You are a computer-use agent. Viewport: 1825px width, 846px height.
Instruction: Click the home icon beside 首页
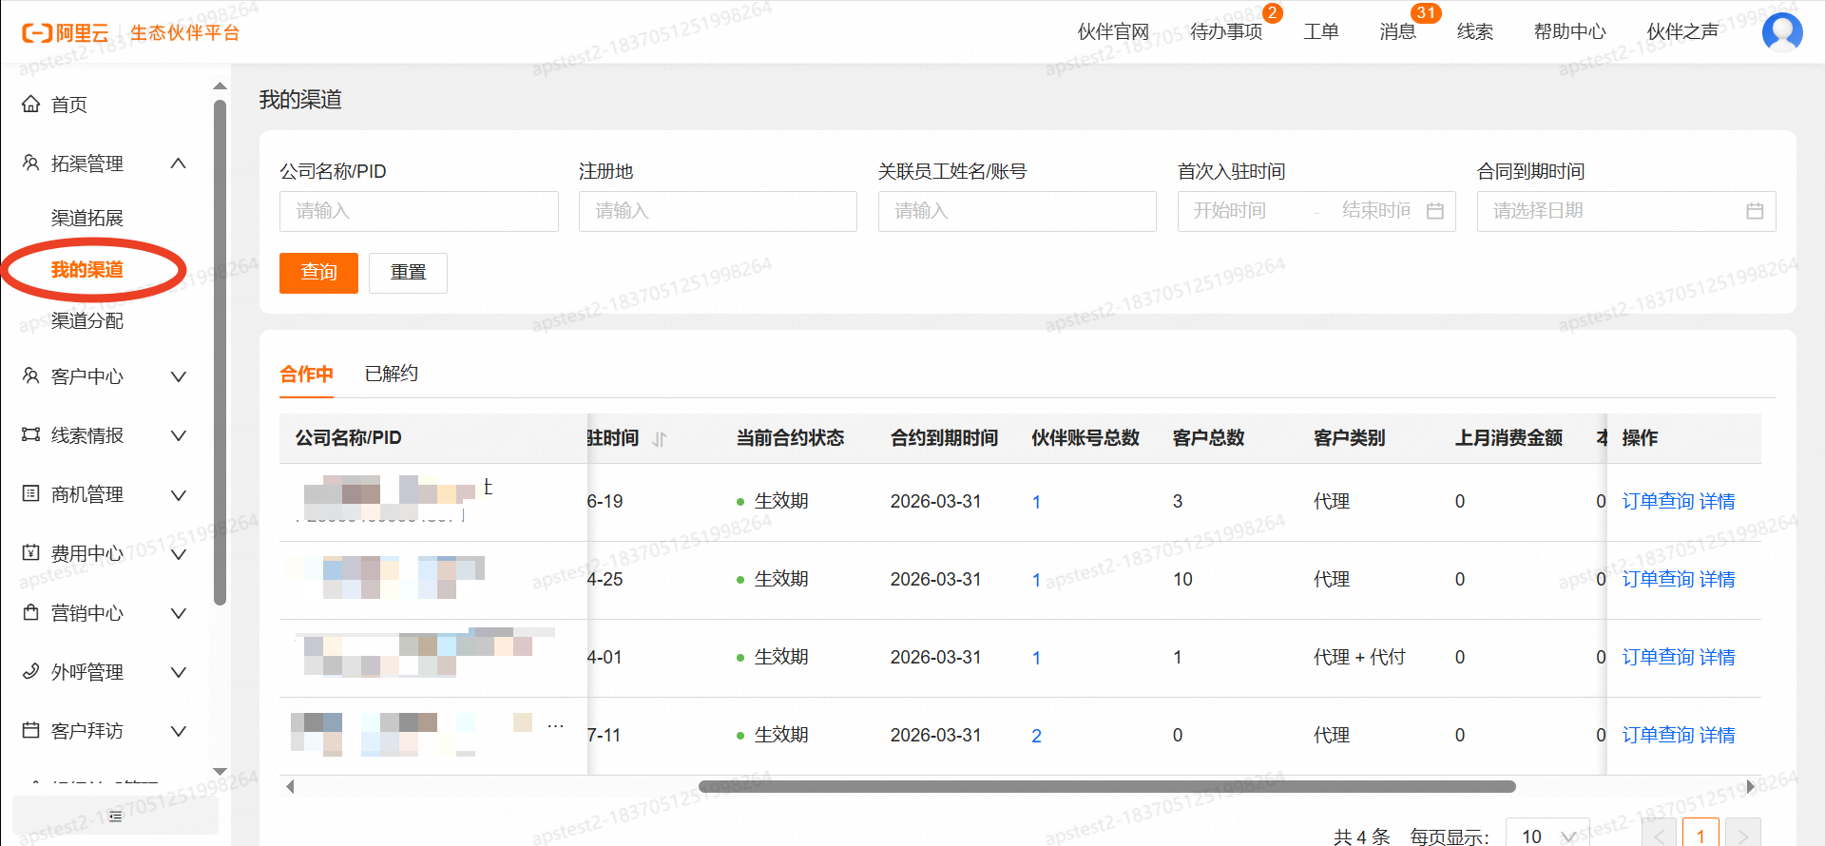pyautogui.click(x=31, y=105)
